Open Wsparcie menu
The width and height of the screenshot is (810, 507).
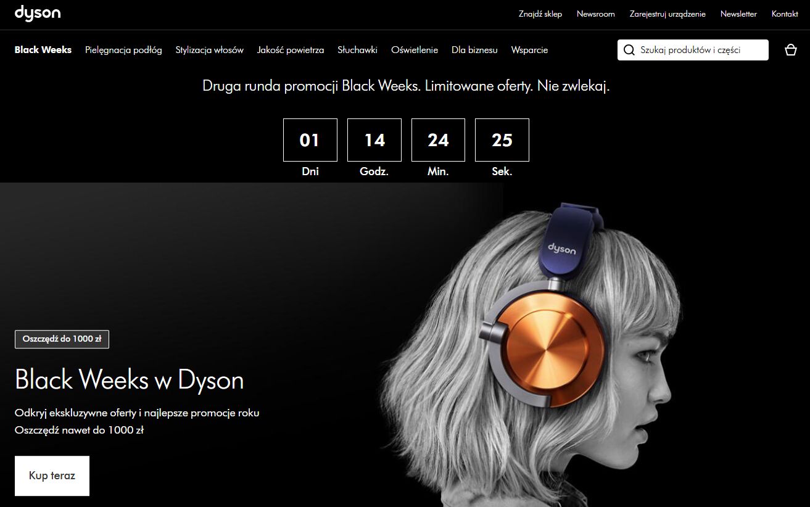pyautogui.click(x=529, y=50)
